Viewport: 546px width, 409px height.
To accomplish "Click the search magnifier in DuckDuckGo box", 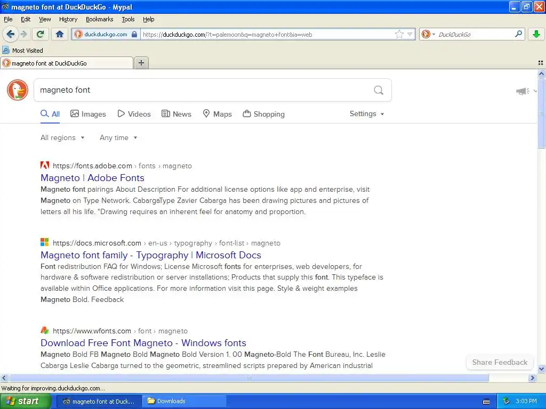I will 379,90.
